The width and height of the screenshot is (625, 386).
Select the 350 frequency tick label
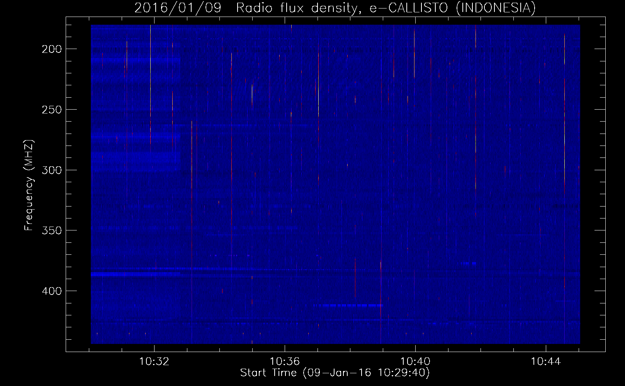point(52,230)
